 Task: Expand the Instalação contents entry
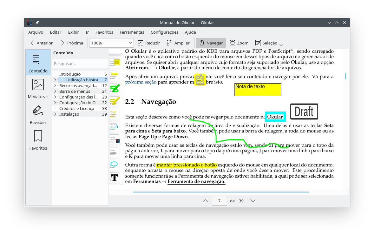[55, 114]
